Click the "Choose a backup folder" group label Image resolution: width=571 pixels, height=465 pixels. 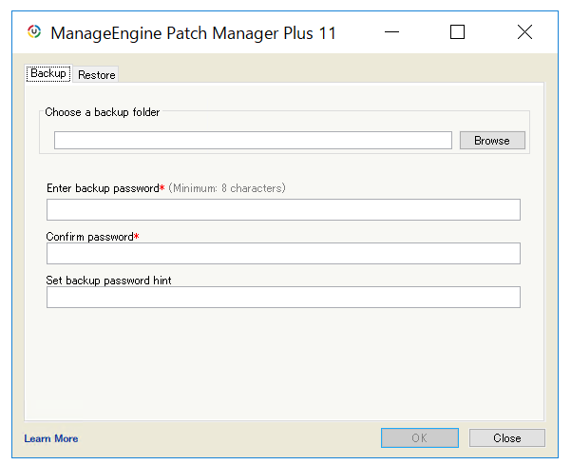click(103, 112)
